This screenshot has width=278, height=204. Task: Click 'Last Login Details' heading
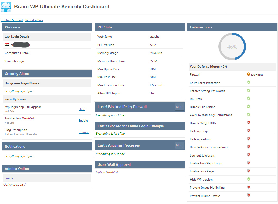(x=17, y=36)
